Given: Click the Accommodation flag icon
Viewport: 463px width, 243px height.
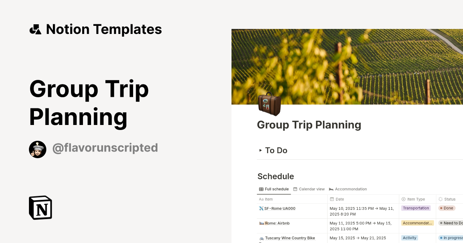Looking at the screenshot, I should click(331, 189).
